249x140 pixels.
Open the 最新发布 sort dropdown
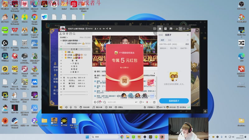(164, 48)
